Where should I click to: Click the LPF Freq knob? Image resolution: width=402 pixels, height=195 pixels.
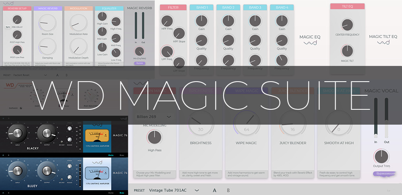pos(167,51)
